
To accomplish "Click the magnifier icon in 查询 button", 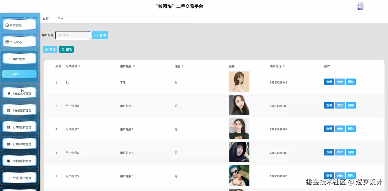I will tap(96, 35).
